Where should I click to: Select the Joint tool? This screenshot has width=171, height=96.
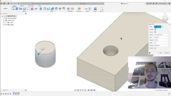pyautogui.click(x=72, y=9)
